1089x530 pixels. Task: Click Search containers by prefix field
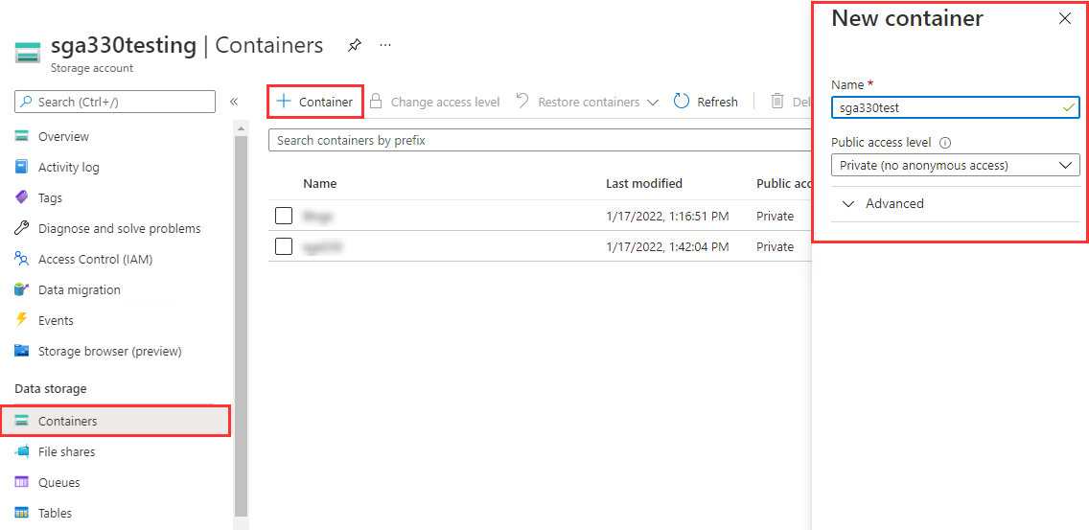pyautogui.click(x=540, y=140)
